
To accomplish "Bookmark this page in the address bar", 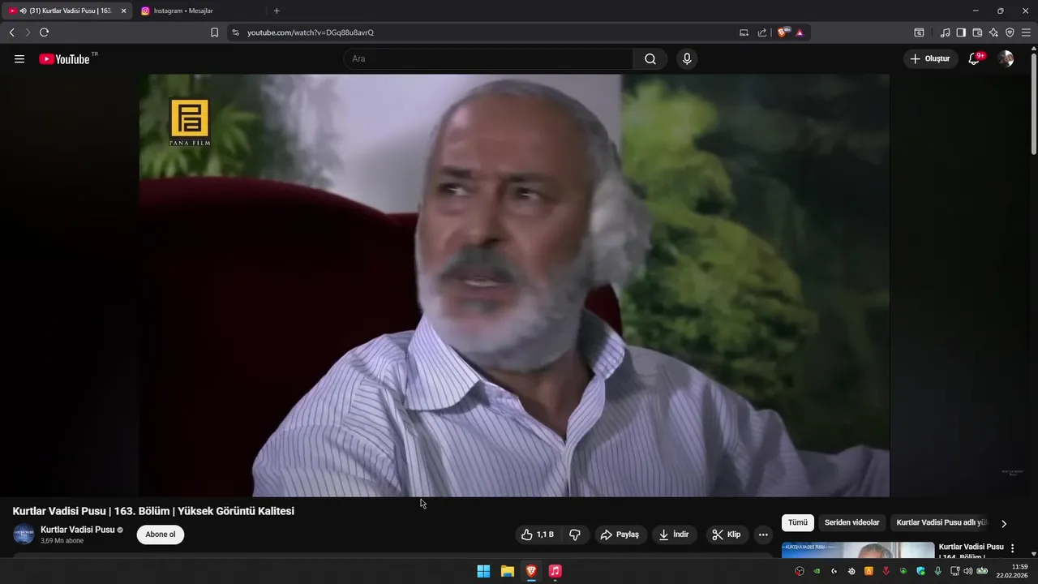I will 215,32.
